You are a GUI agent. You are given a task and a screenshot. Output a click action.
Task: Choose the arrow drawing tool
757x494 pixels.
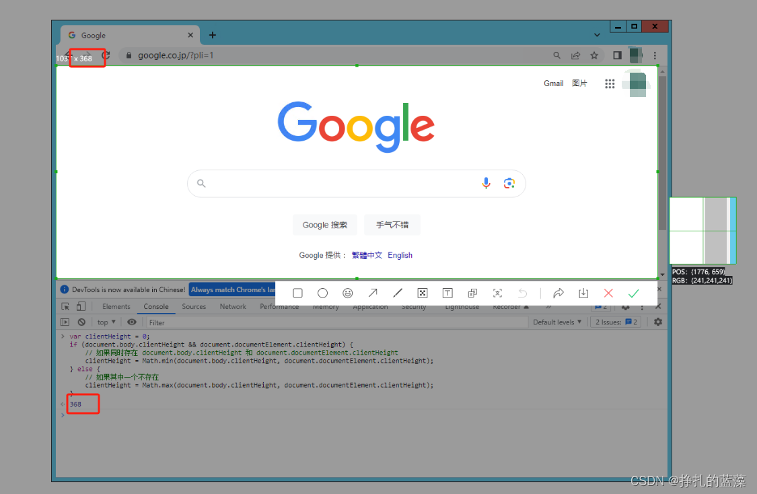[x=372, y=293]
